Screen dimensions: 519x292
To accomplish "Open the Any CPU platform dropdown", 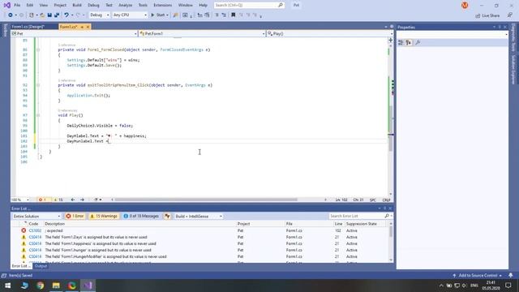I will [130, 15].
